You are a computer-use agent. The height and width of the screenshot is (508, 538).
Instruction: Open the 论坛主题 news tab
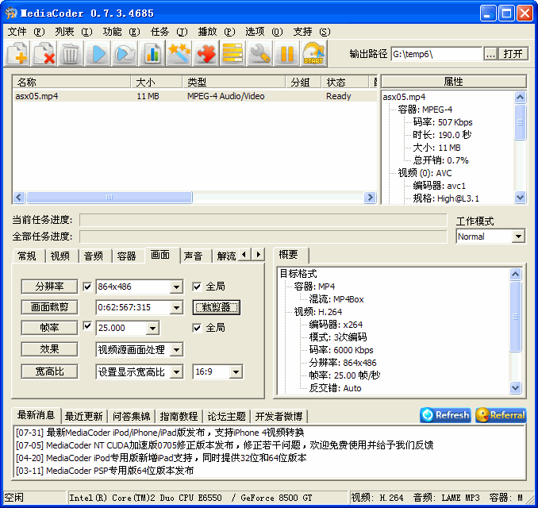pyautogui.click(x=226, y=417)
